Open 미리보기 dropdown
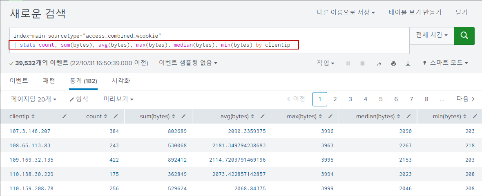The width and height of the screenshot is (482, 196). 118,99
